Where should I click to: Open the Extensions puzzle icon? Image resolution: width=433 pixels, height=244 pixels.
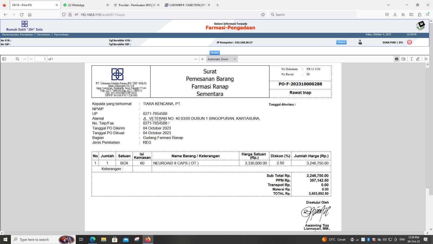(x=419, y=15)
